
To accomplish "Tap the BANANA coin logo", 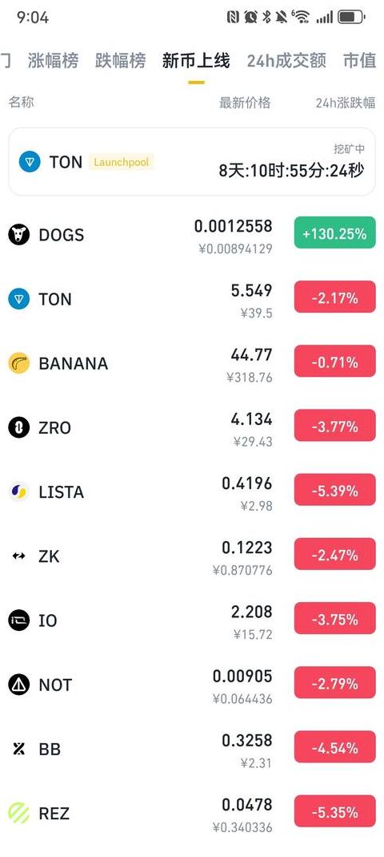I will pos(19,363).
